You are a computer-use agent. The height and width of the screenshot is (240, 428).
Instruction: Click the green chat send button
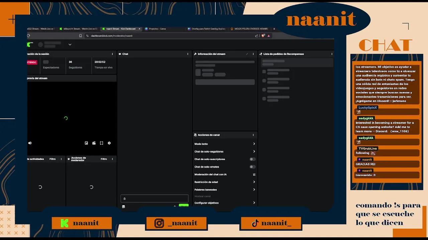(184, 206)
